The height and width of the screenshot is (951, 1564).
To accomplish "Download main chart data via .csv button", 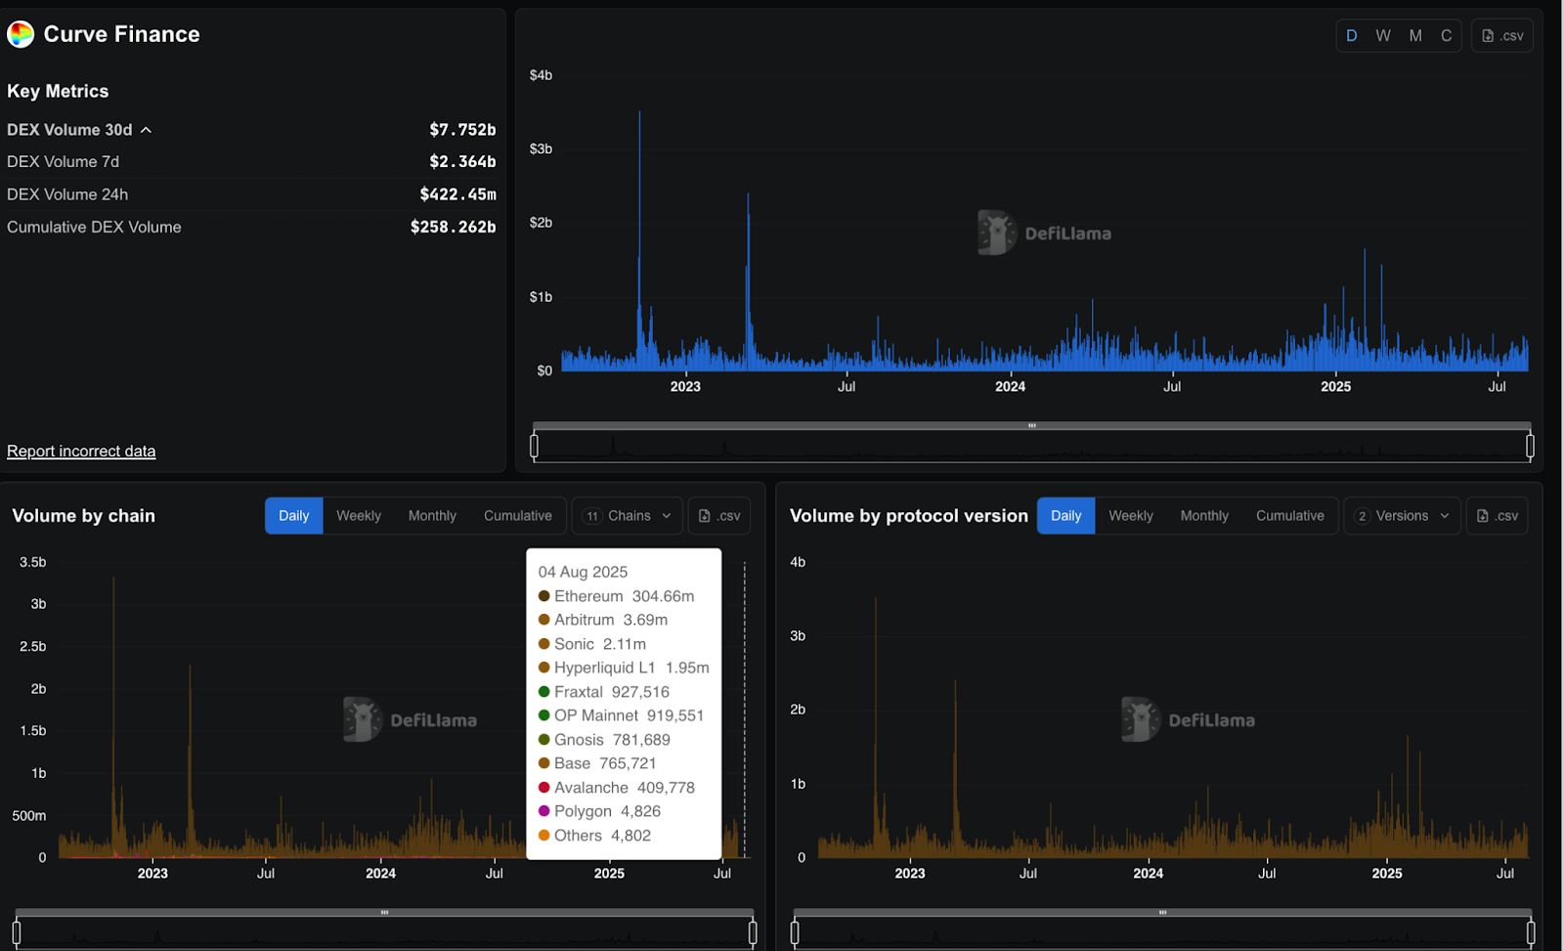I will 1502,35.
